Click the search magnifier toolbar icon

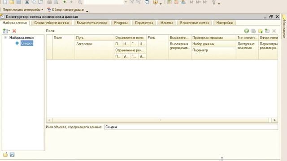(x=80, y=2)
